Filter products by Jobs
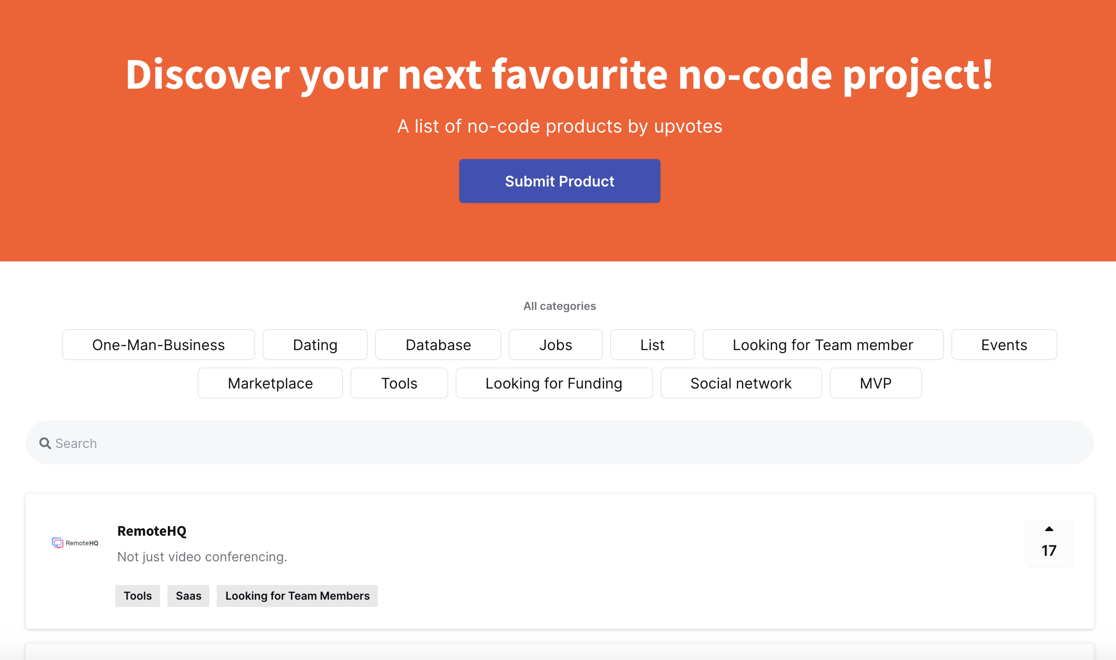The width and height of the screenshot is (1116, 660). pyautogui.click(x=555, y=344)
